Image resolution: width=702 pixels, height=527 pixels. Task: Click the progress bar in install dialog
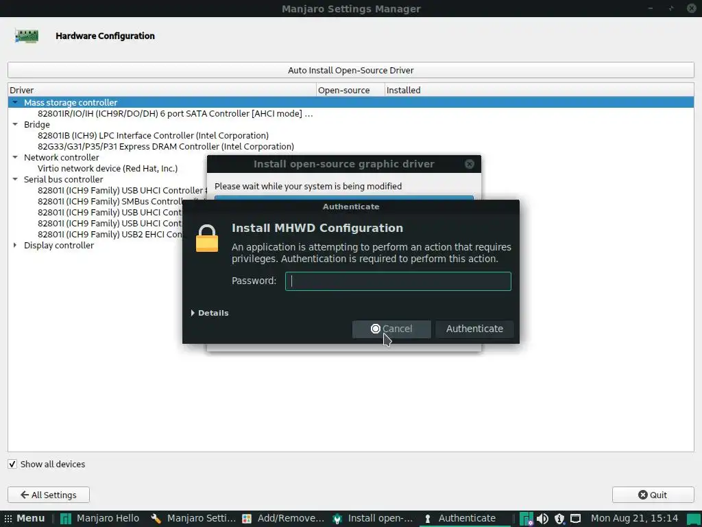(344, 198)
